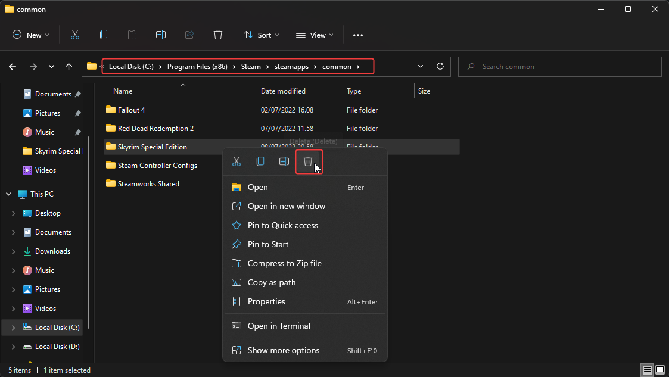
Task: Switch to large thumbnails view in status bar
Action: (x=659, y=370)
